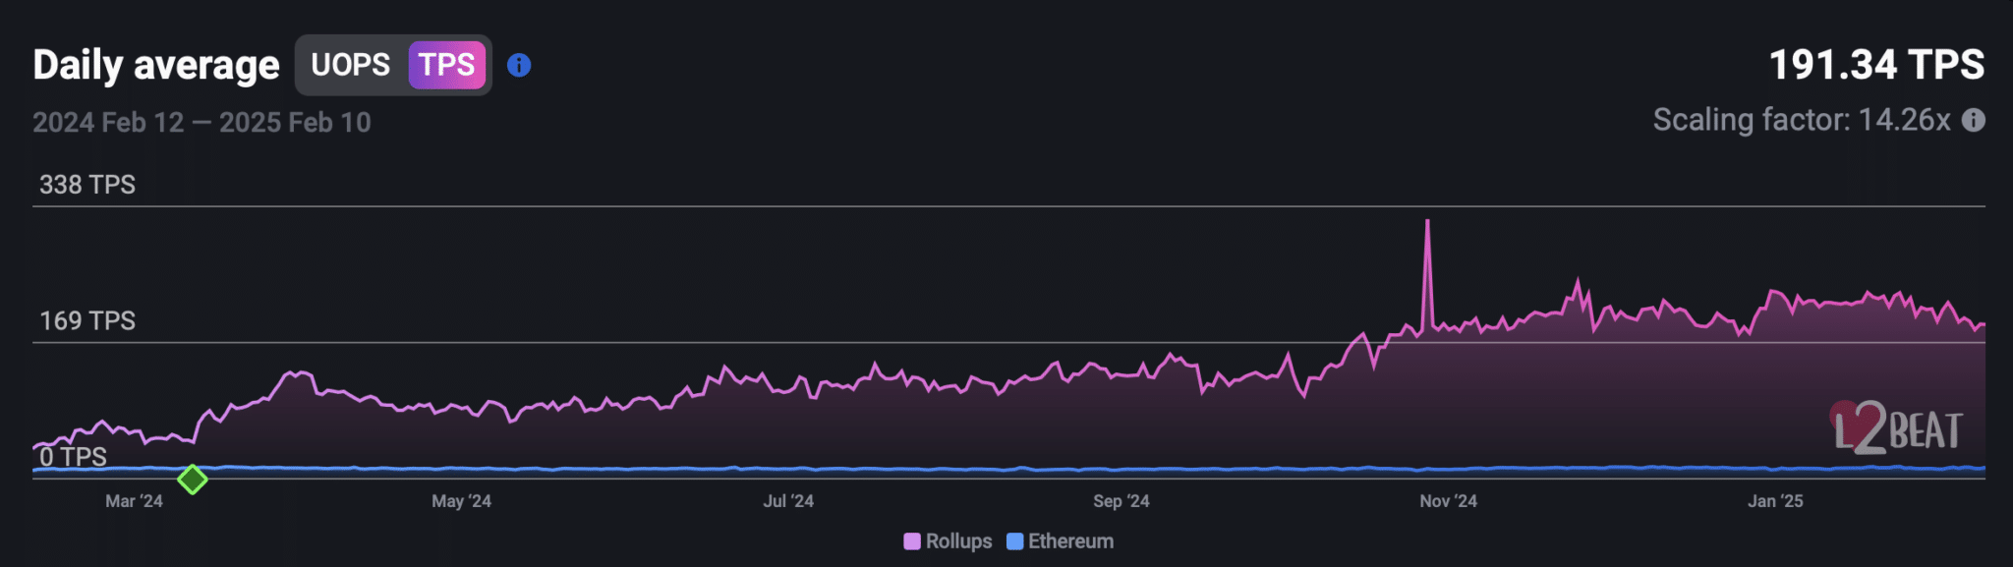Click the L2BEAT watermark logo
This screenshot has height=567, width=2013.
tap(1897, 429)
